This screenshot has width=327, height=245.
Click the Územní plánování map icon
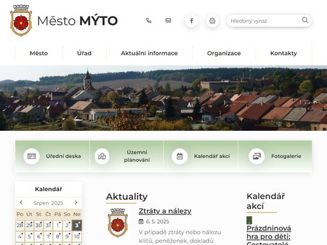click(102, 156)
